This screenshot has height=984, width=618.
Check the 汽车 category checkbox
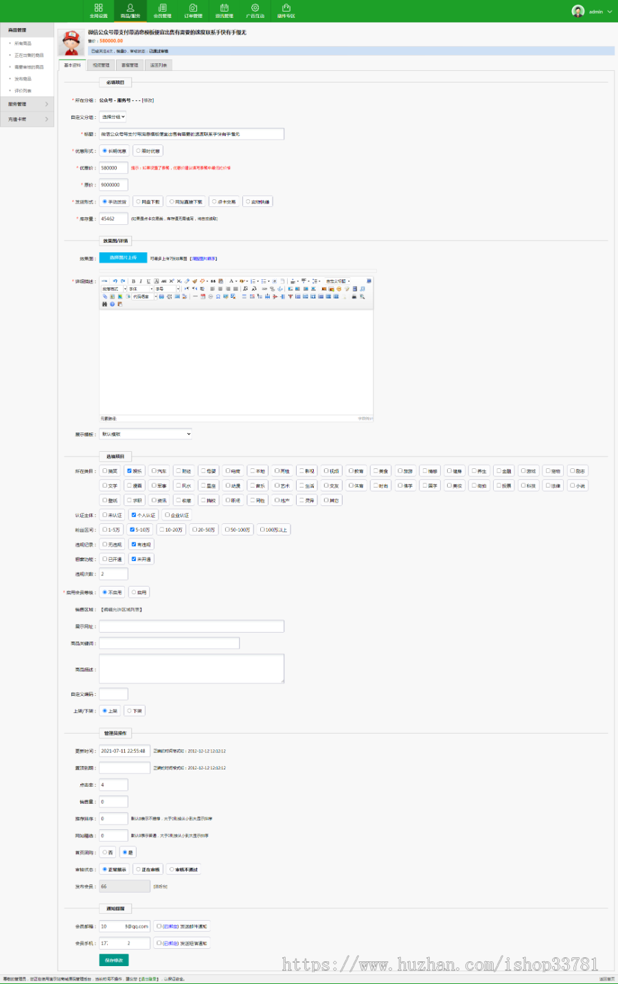coord(154,471)
